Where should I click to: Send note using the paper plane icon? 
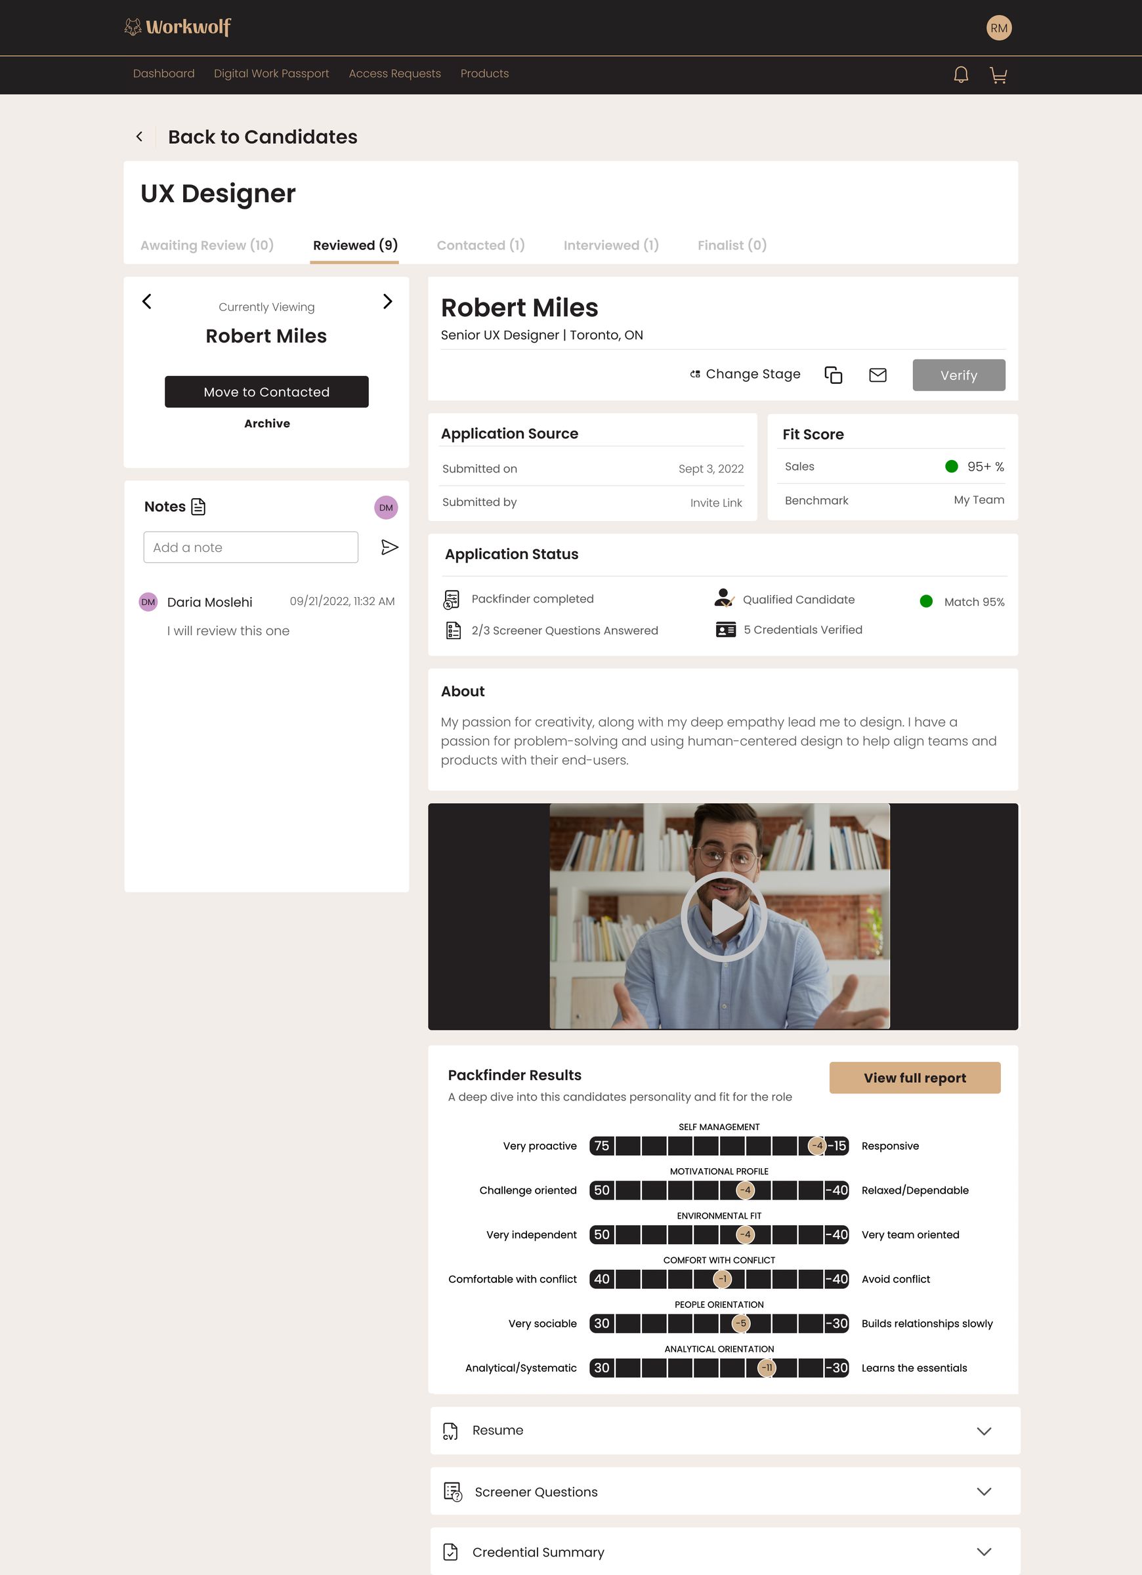pyautogui.click(x=389, y=547)
